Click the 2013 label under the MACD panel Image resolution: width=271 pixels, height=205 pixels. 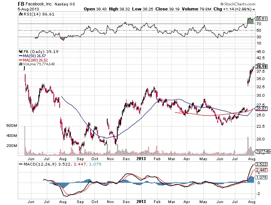[x=141, y=202]
